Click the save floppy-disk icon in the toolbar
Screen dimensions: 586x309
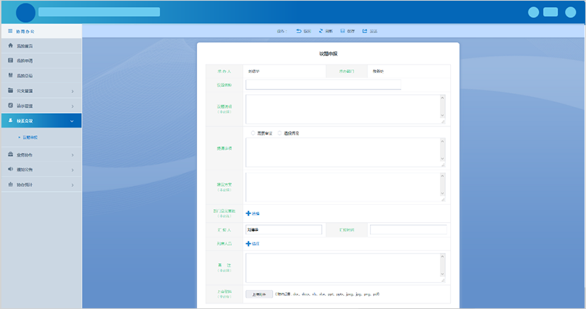(x=342, y=31)
